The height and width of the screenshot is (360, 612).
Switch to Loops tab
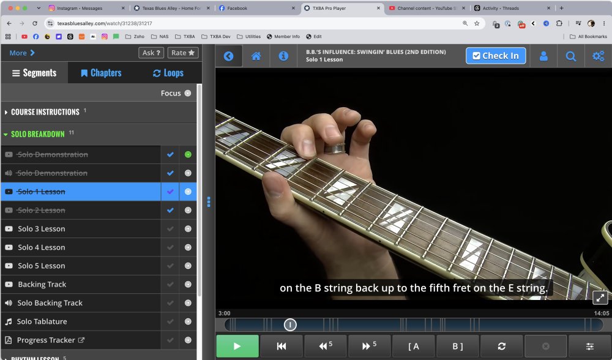click(168, 73)
